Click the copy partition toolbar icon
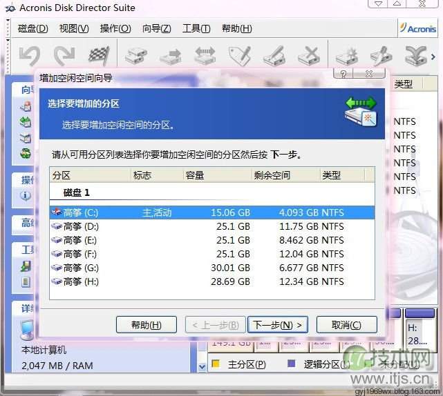 [136, 55]
